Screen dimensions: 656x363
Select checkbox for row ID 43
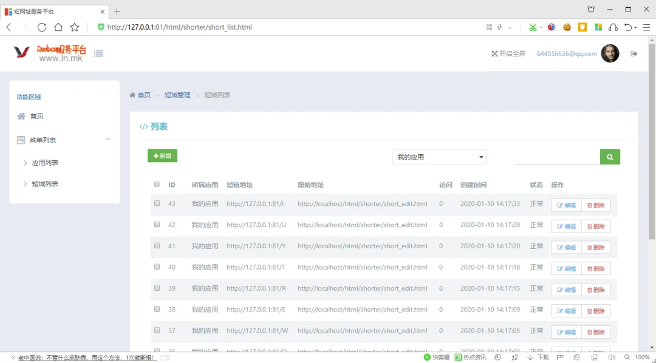(157, 203)
